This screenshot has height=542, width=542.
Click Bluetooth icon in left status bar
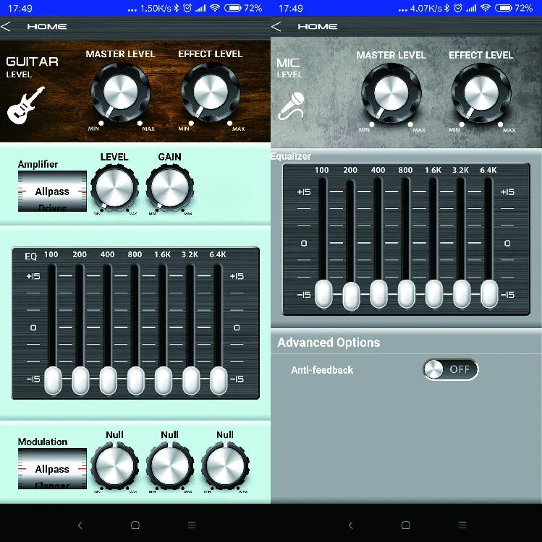point(176,8)
